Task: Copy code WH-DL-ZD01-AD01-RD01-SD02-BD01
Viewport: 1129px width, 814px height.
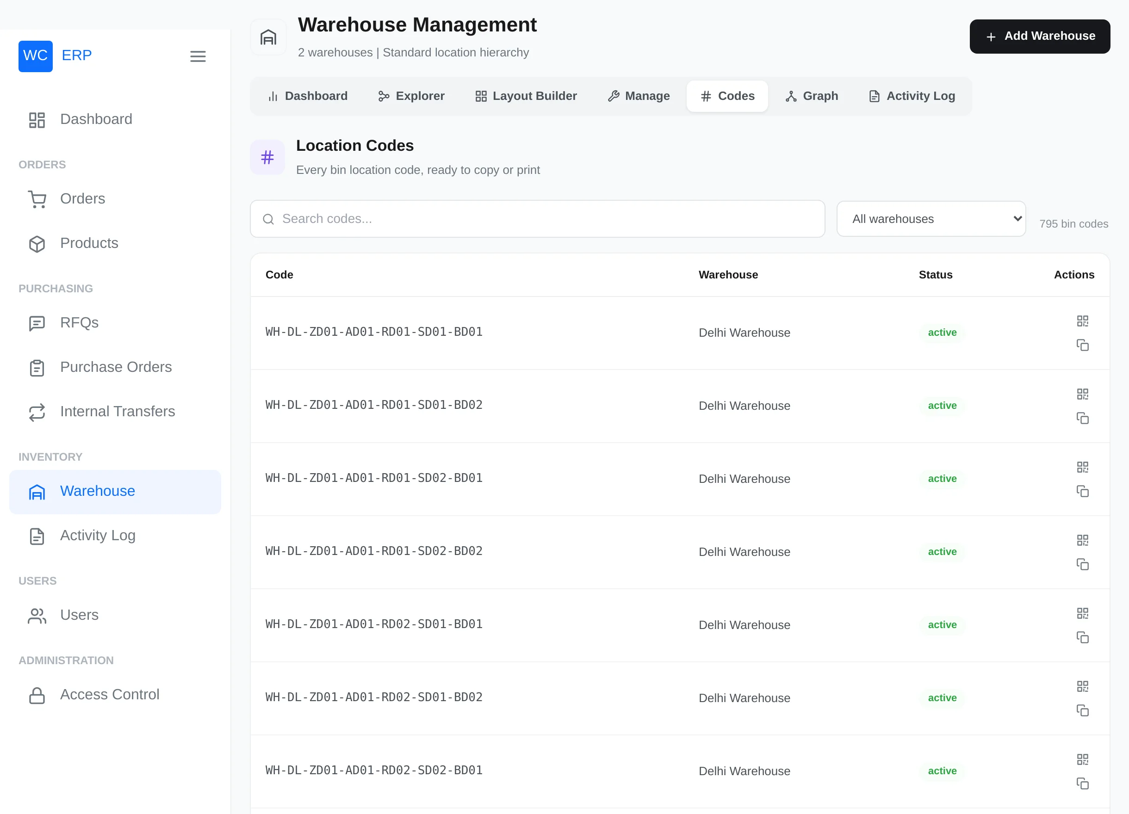Action: click(x=1082, y=492)
